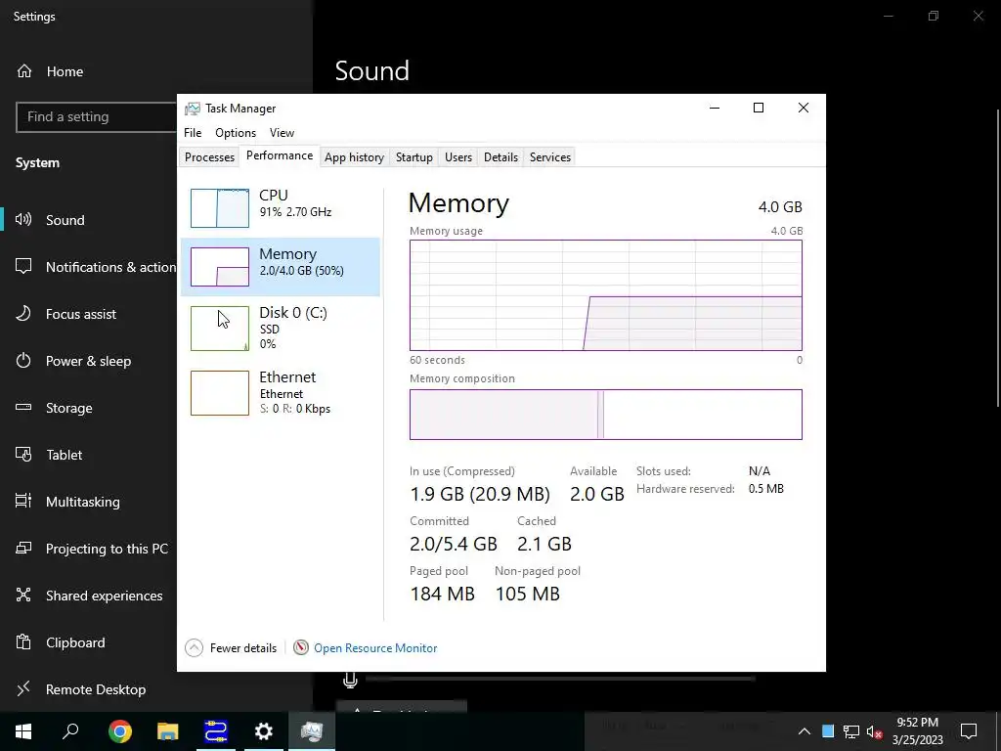
Task: Click Task Manager taskbar button
Action: point(312,731)
